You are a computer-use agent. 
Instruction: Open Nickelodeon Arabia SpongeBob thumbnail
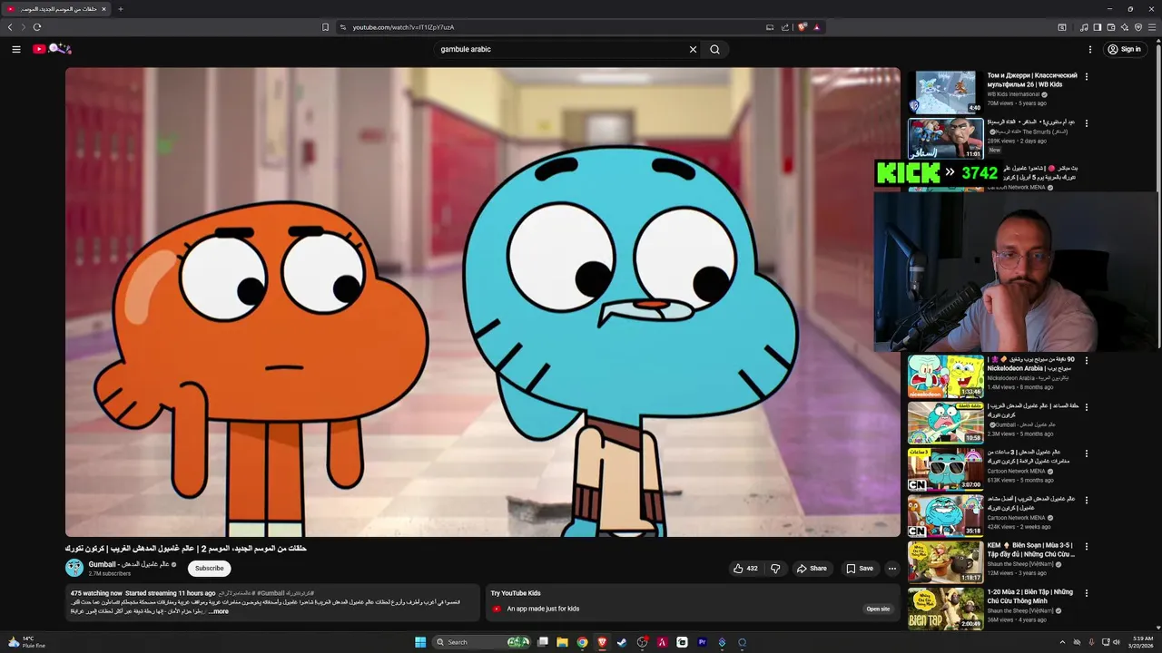tap(945, 376)
